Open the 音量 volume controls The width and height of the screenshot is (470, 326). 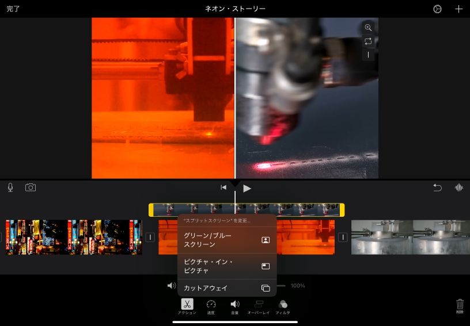pyautogui.click(x=234, y=306)
